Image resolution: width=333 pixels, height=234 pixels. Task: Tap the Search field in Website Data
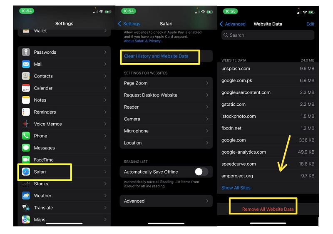(268, 35)
